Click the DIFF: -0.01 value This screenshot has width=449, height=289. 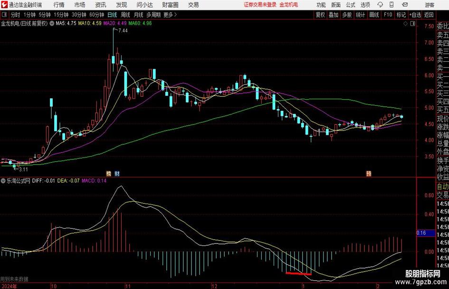tap(43, 180)
